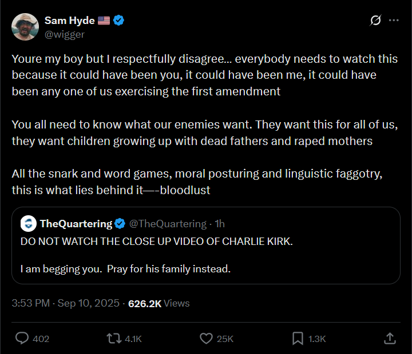412x354 pixels.
Task: Repost this post via retweet icon
Action: tap(114, 339)
